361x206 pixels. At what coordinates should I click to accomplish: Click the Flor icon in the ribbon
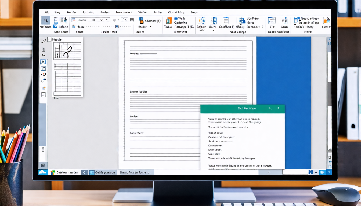[x=272, y=21]
